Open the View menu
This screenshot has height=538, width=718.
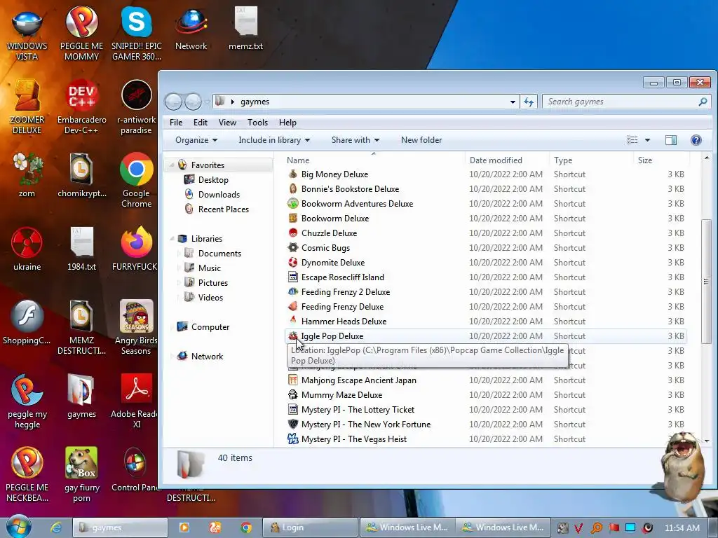[x=227, y=123]
